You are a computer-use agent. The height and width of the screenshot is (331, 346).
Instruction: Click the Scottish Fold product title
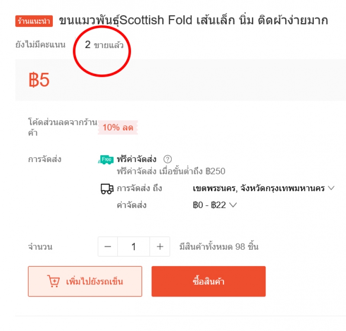pyautogui.click(x=193, y=20)
